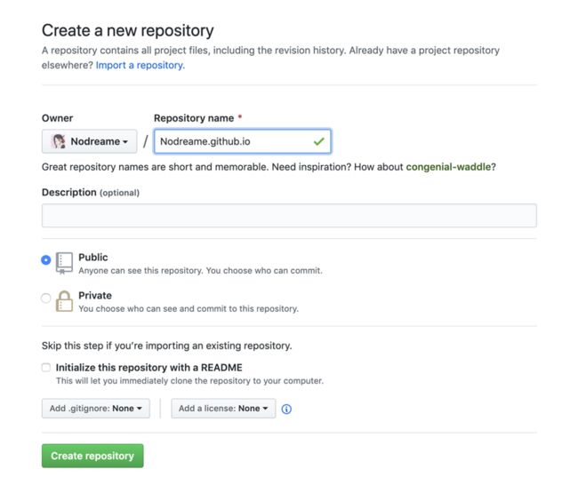Click the 'Public' option label

pos(93,257)
